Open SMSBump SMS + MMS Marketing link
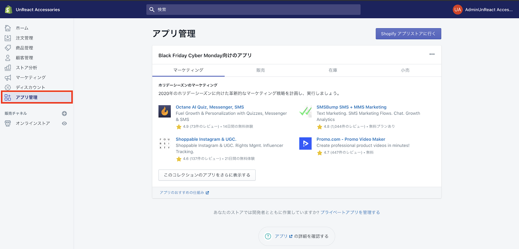519x249 pixels. pyautogui.click(x=351, y=107)
